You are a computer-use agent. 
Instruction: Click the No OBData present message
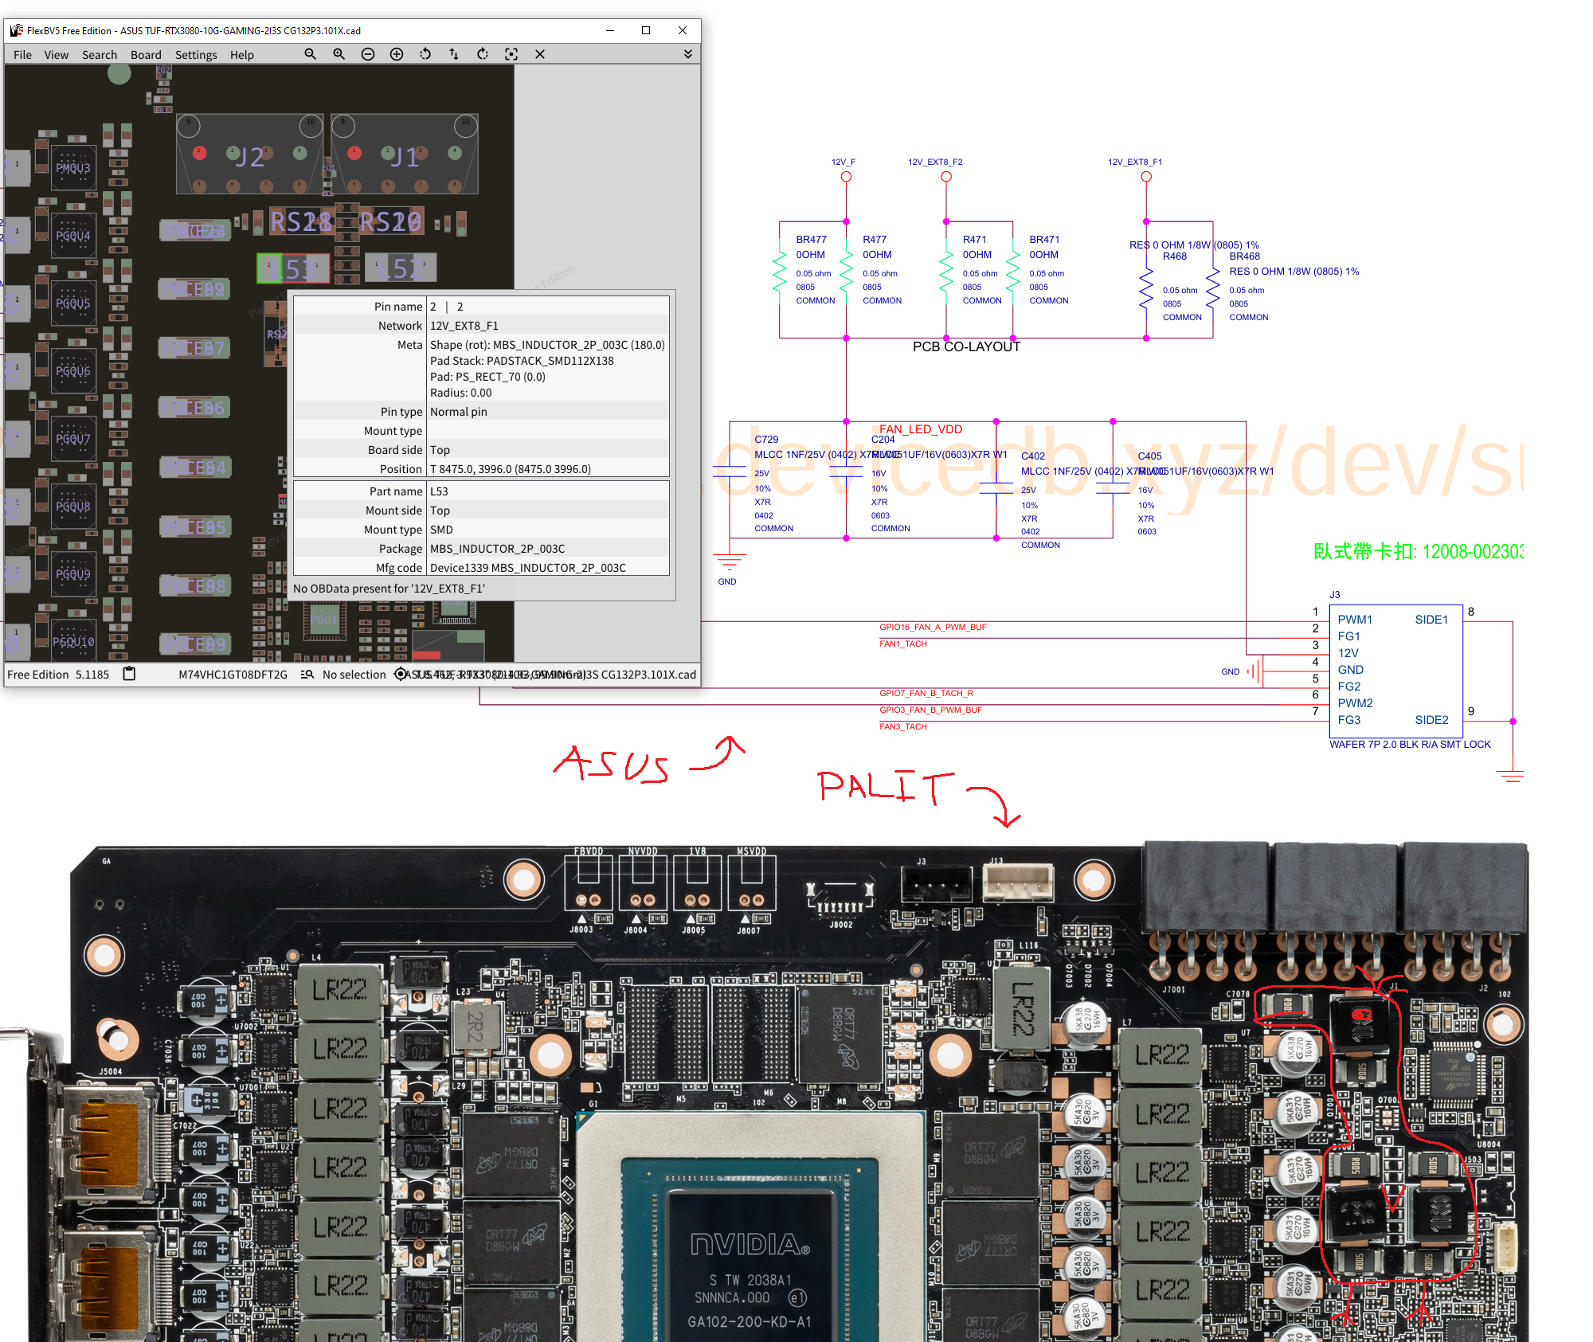coord(389,589)
